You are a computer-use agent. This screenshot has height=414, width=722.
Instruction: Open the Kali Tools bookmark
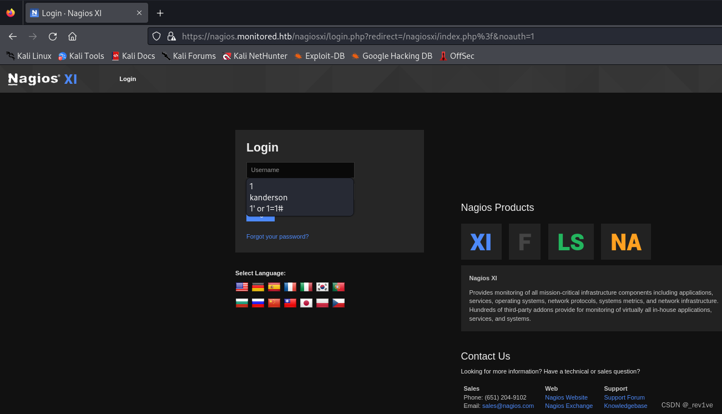[82, 56]
